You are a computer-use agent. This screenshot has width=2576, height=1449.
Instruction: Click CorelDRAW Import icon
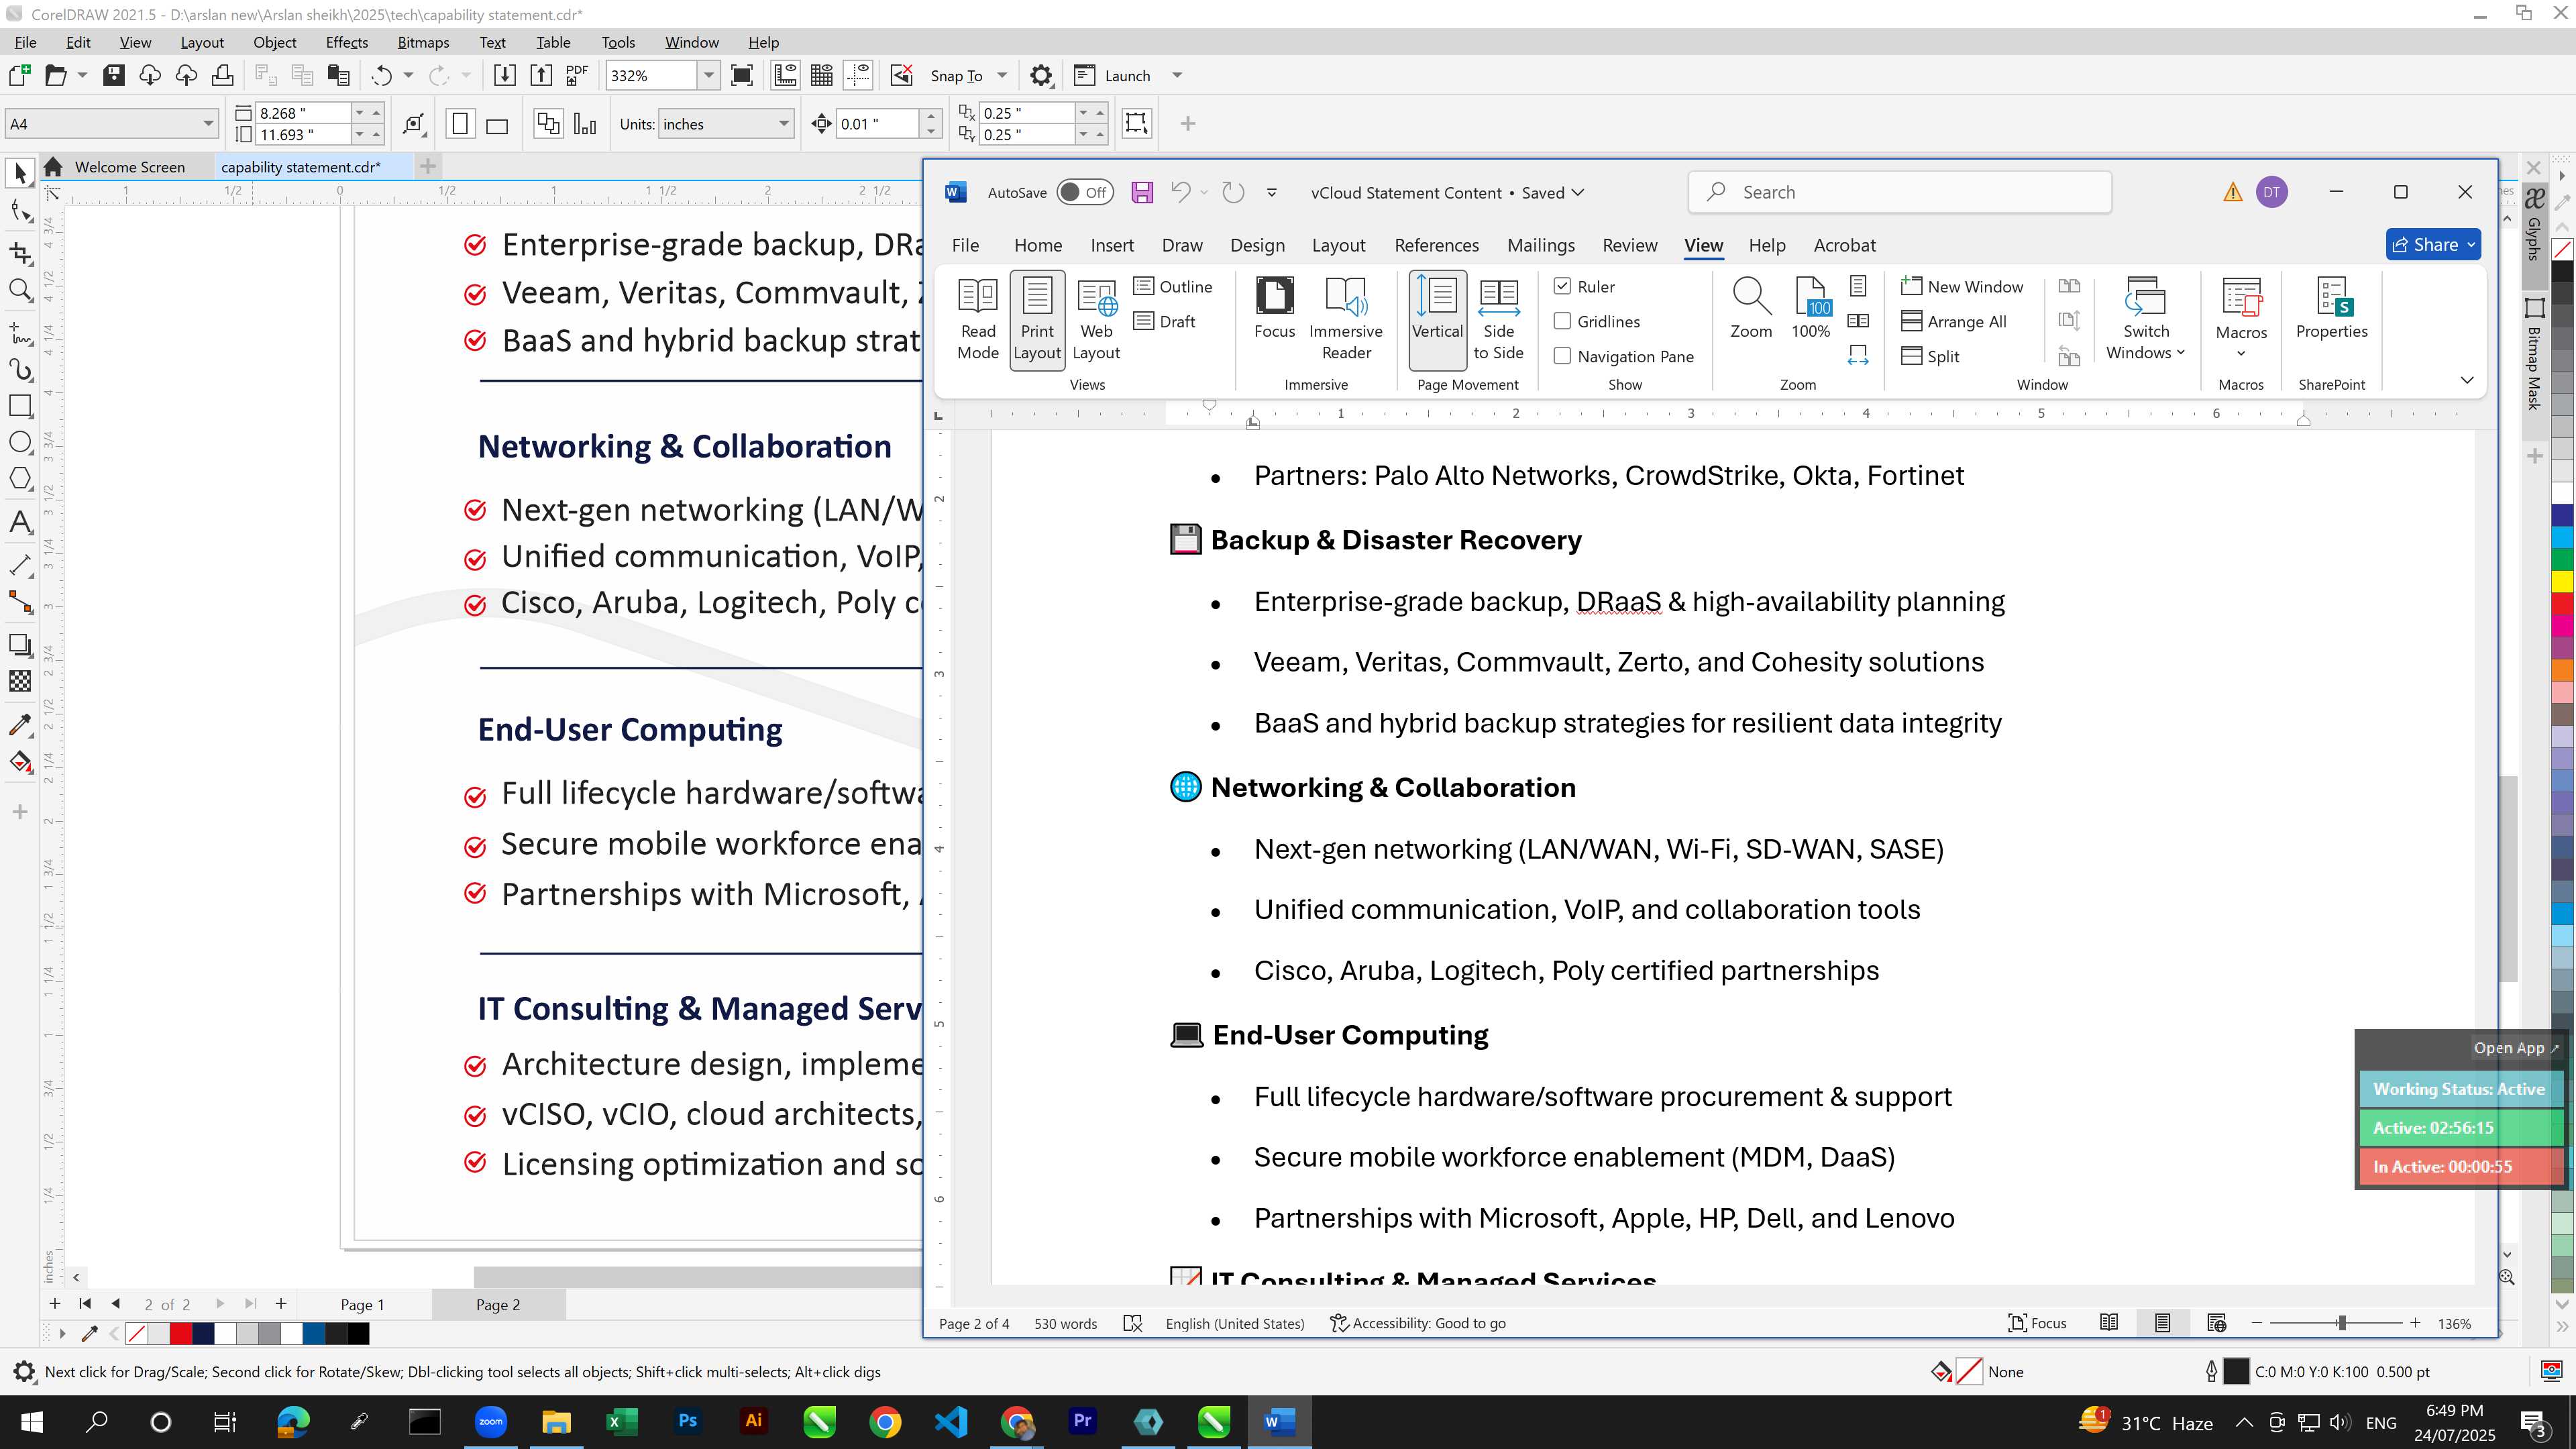click(505, 75)
